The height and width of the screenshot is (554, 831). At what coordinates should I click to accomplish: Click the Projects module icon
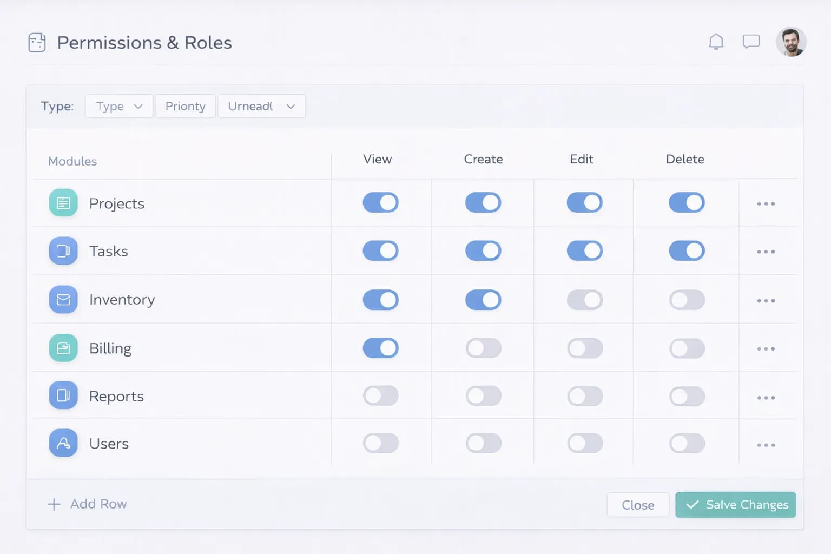tap(63, 203)
